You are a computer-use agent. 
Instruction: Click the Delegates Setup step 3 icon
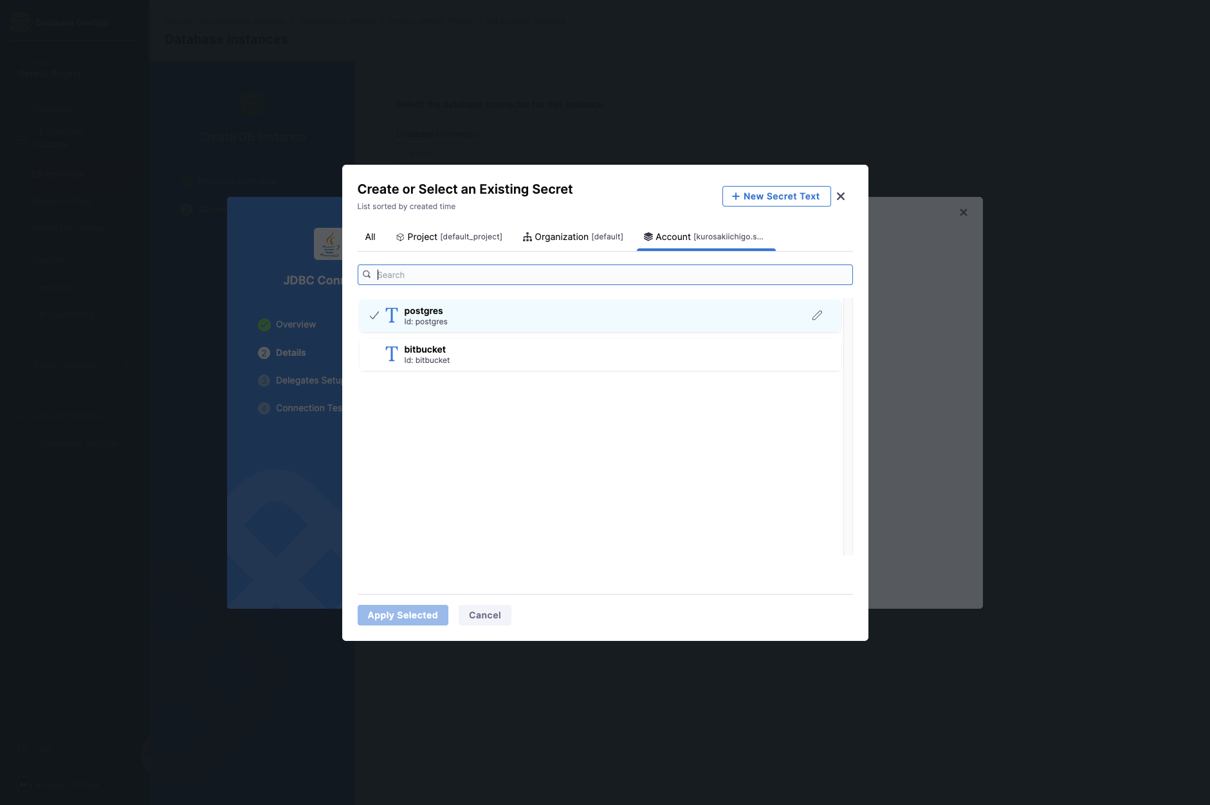click(264, 380)
